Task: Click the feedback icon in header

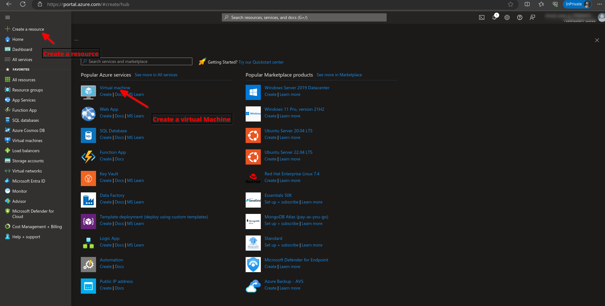Action: pyautogui.click(x=532, y=18)
